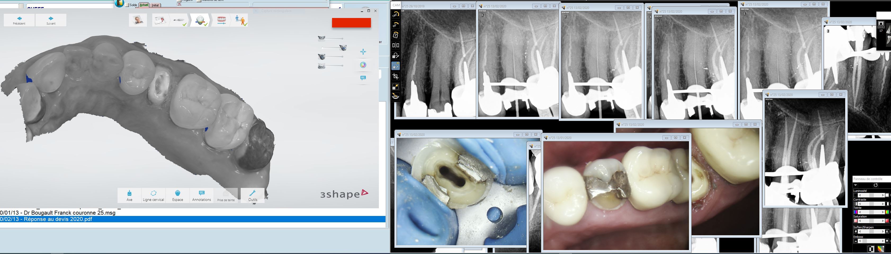Select the crop tool in imaging sidebar
Viewport: 891px width, 254px height.
click(395, 76)
